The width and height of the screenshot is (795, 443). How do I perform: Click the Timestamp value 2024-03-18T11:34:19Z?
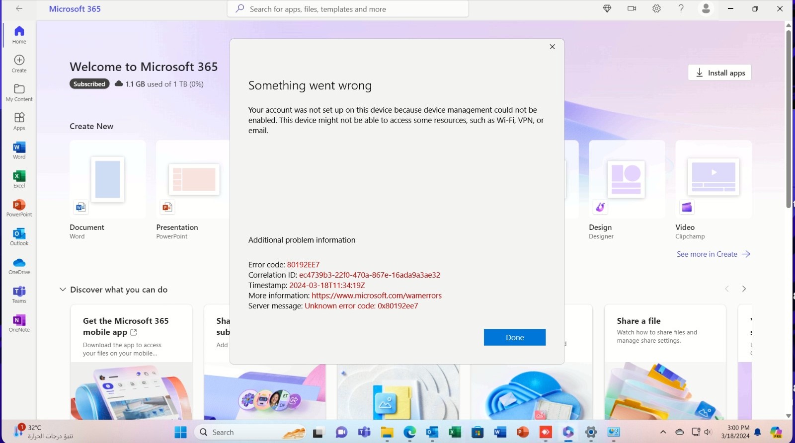tap(327, 286)
